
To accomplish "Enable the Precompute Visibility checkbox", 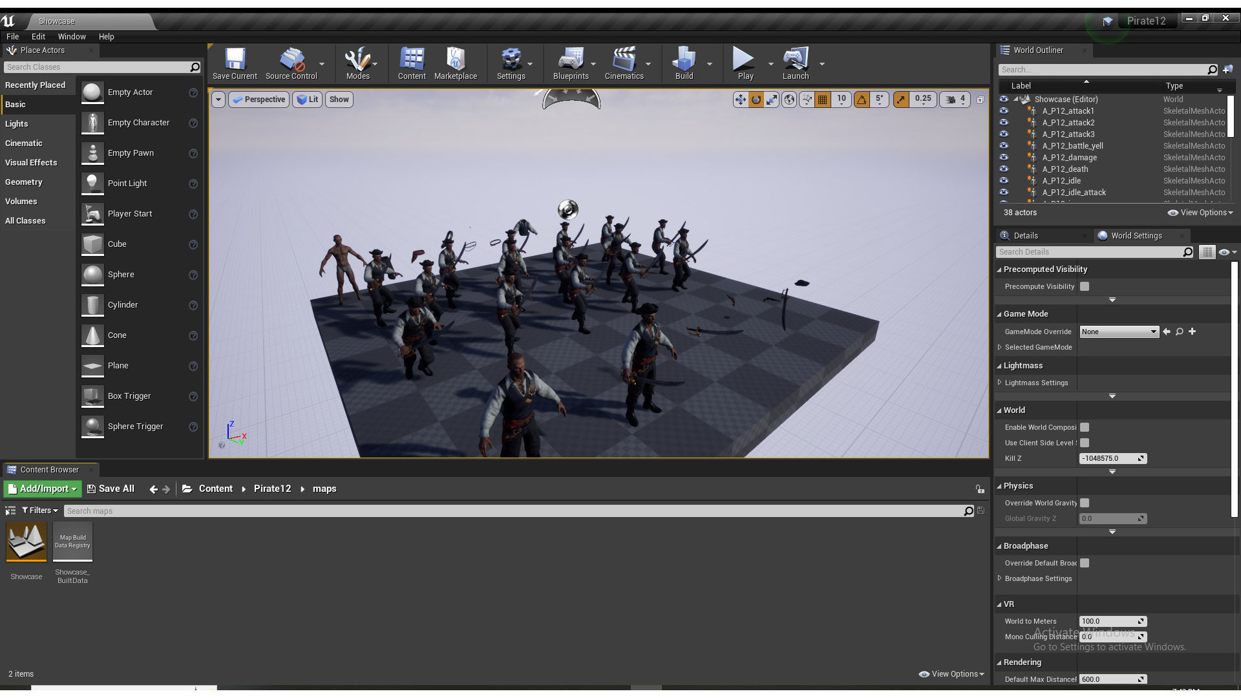I will 1085,286.
